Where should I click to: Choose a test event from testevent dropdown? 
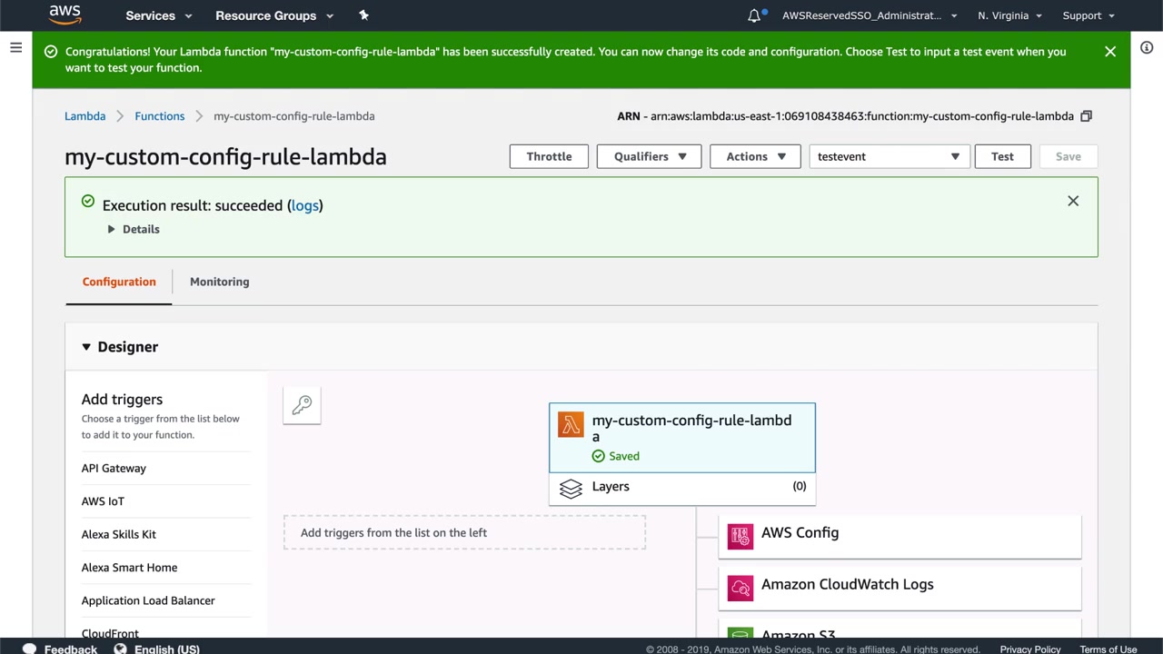point(890,156)
